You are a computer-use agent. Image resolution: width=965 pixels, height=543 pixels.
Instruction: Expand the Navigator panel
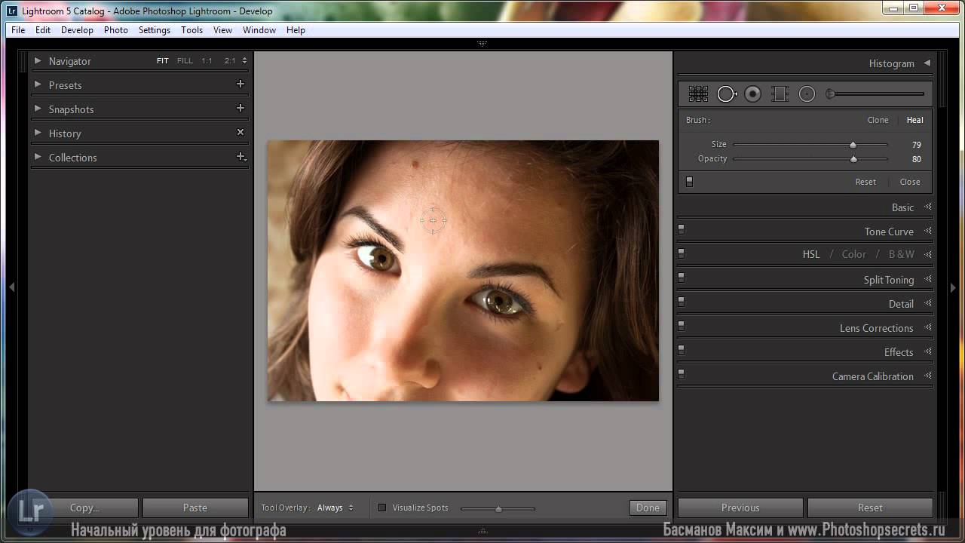pos(38,61)
